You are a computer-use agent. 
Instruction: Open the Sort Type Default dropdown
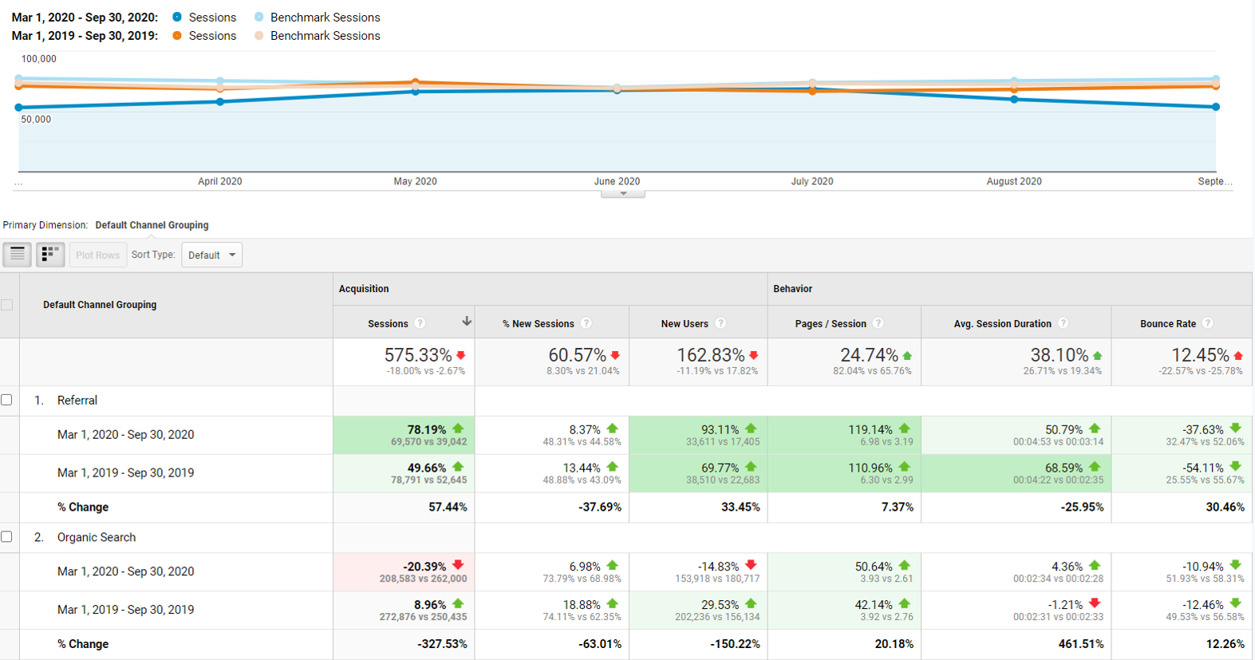(211, 255)
